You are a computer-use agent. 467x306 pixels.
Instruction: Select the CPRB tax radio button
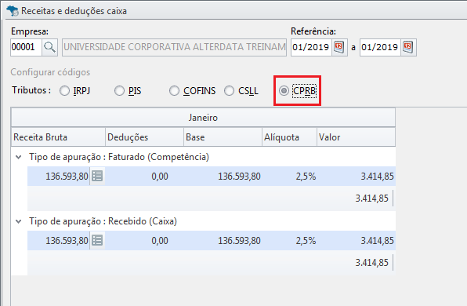[x=284, y=91]
